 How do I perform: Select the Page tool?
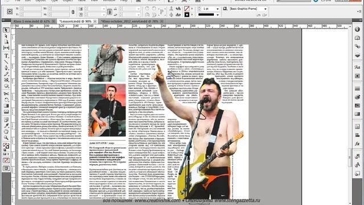(x=6, y=42)
